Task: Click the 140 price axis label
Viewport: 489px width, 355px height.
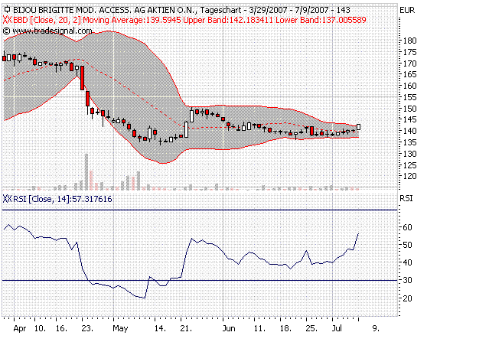Action: (x=409, y=131)
